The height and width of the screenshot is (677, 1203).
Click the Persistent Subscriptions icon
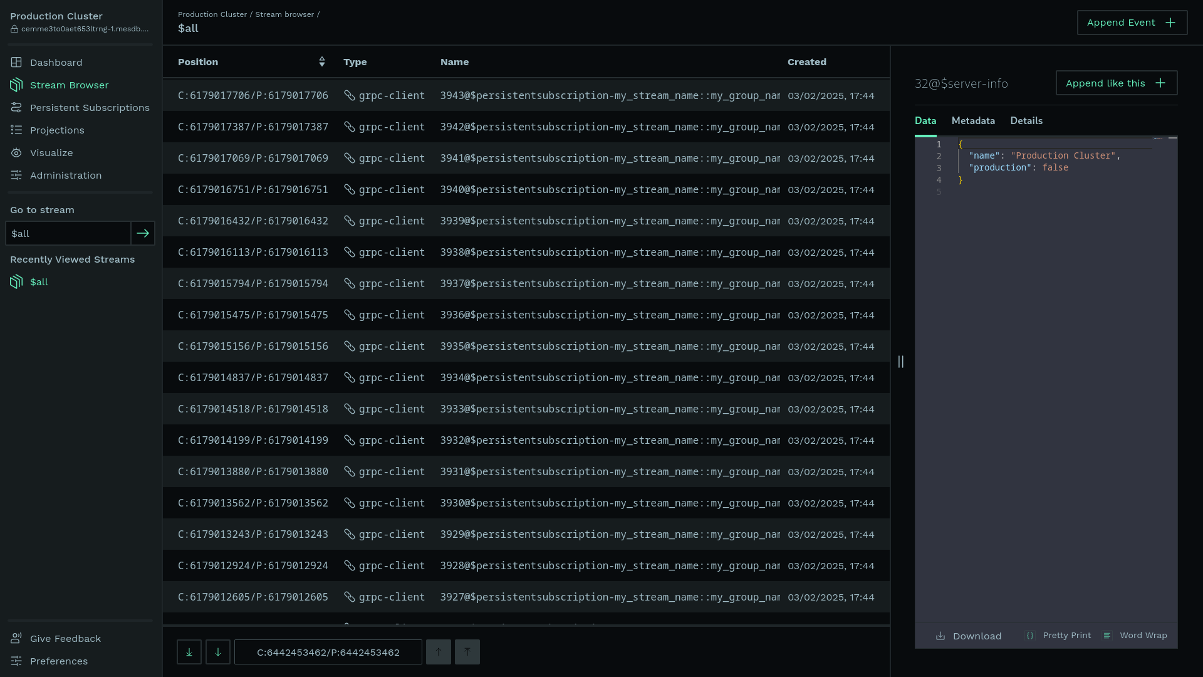(16, 108)
